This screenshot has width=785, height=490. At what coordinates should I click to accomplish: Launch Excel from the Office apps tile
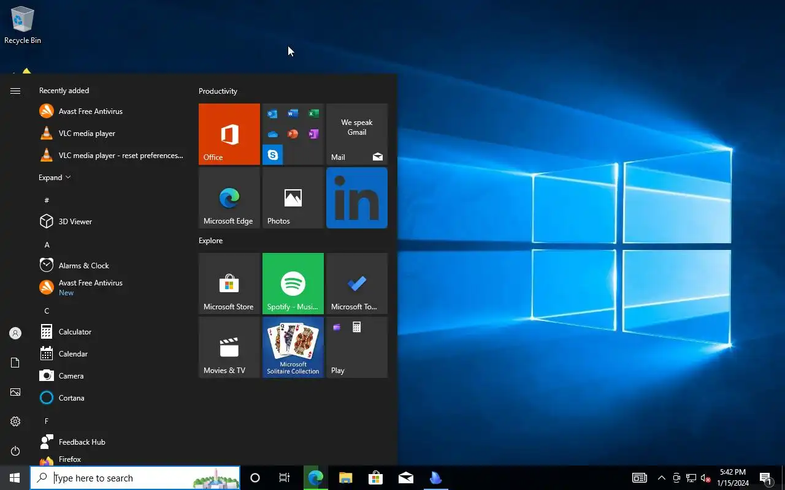(x=313, y=113)
